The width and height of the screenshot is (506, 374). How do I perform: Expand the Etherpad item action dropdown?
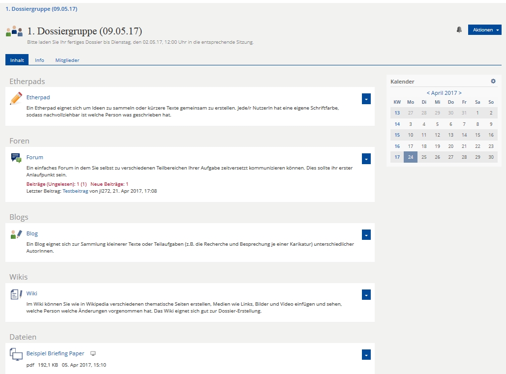[366, 99]
